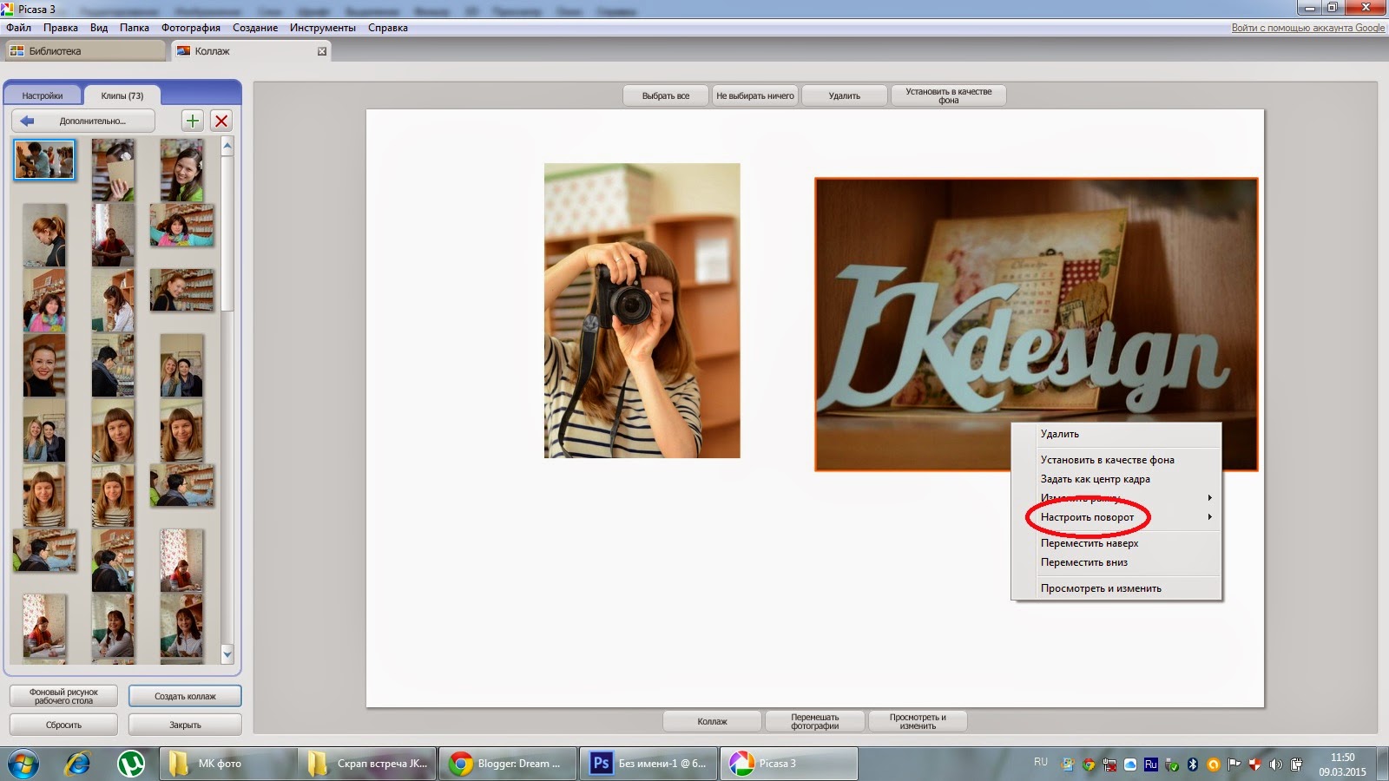Image resolution: width=1389 pixels, height=781 pixels.
Task: Click Выбрать все button
Action: click(x=666, y=95)
